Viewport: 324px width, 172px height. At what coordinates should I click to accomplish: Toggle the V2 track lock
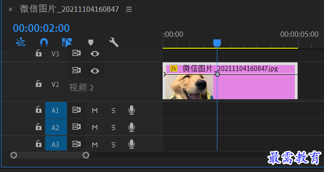39,84
